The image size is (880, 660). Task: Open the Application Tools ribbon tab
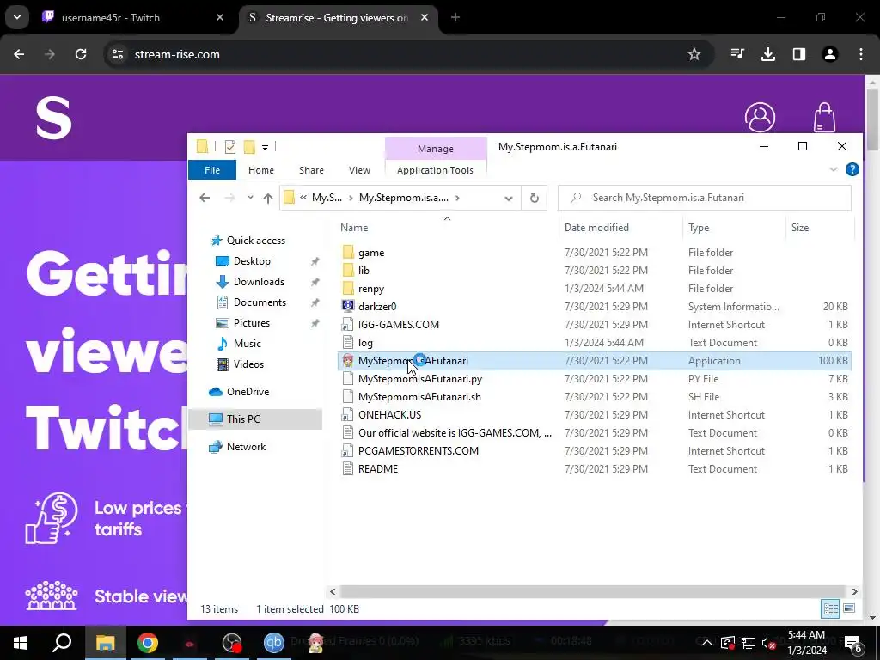435,170
